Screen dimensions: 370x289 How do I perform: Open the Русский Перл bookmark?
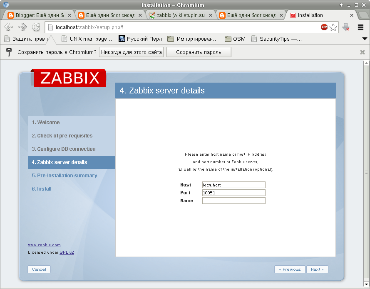[140, 39]
